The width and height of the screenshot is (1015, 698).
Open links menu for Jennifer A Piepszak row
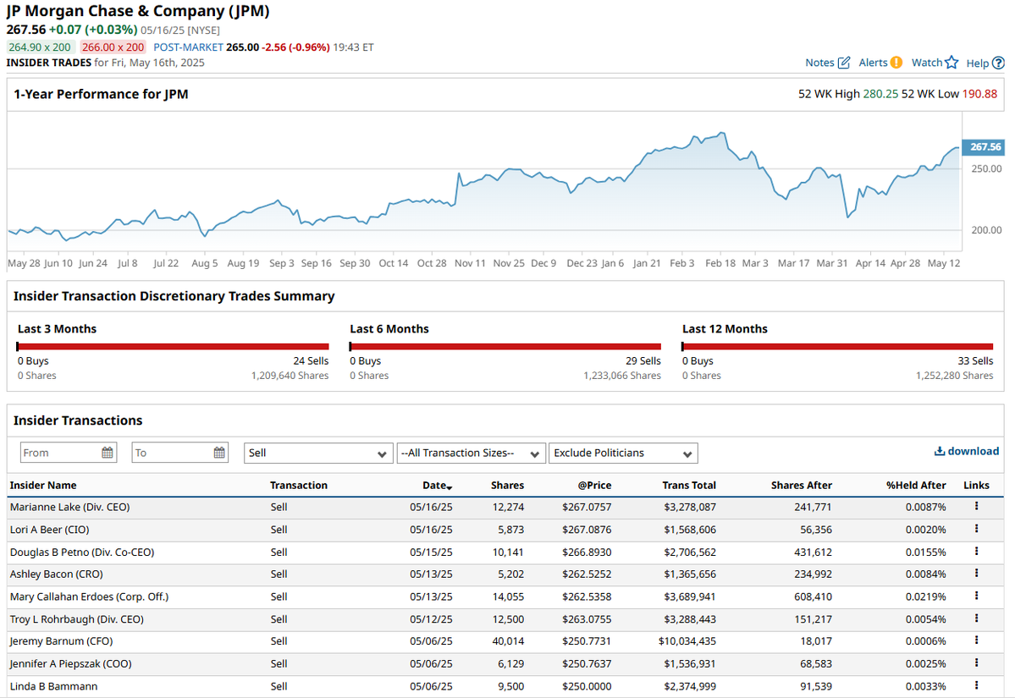(976, 663)
